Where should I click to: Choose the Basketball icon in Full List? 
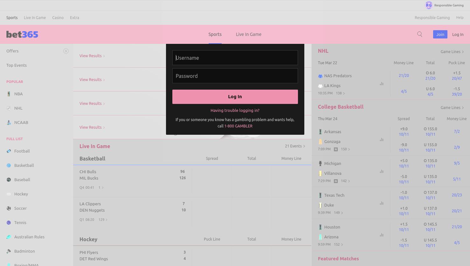click(9, 165)
